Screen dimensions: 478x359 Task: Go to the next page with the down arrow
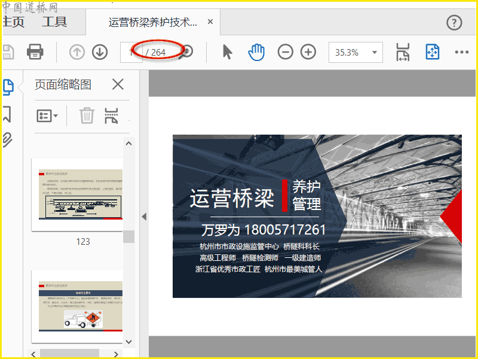tap(100, 52)
